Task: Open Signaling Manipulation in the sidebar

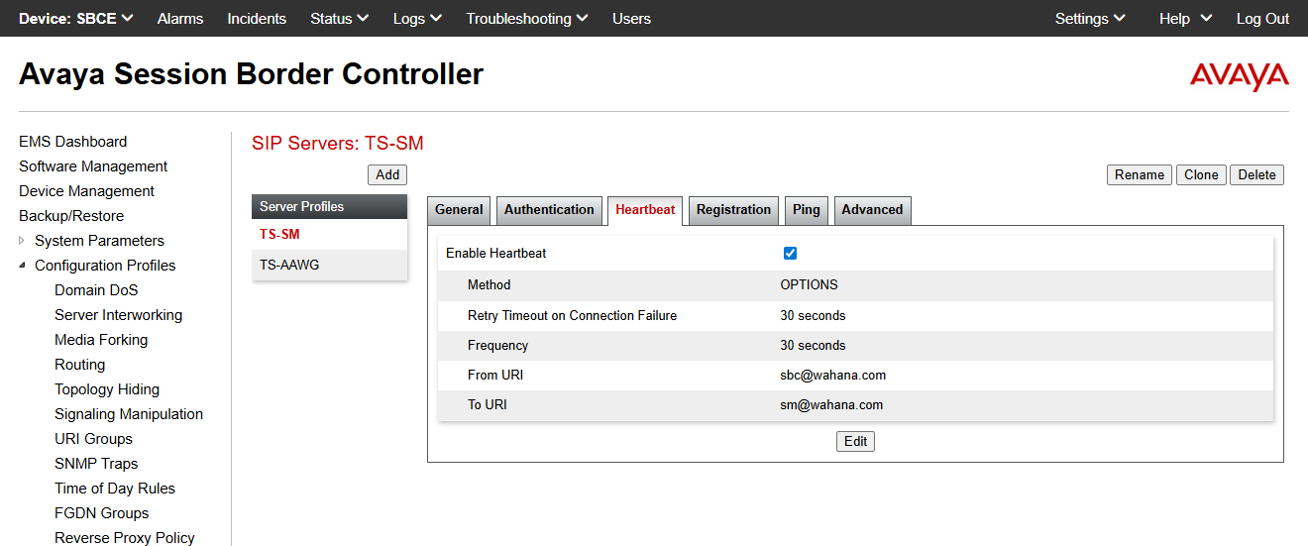Action: [x=129, y=414]
